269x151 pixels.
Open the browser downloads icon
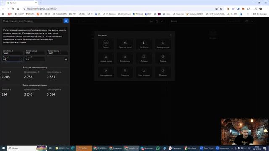point(256,9)
